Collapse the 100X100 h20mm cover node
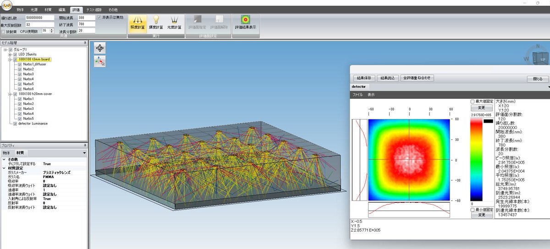The image size is (550, 249). (10, 94)
